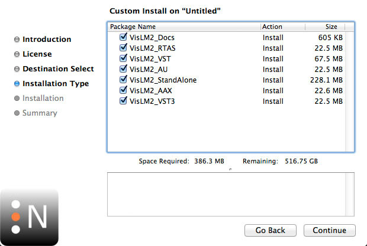Click the Size column header
Viewport: 367px width, 246px height.
pos(331,27)
